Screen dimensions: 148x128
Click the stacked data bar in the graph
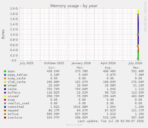point(138,35)
